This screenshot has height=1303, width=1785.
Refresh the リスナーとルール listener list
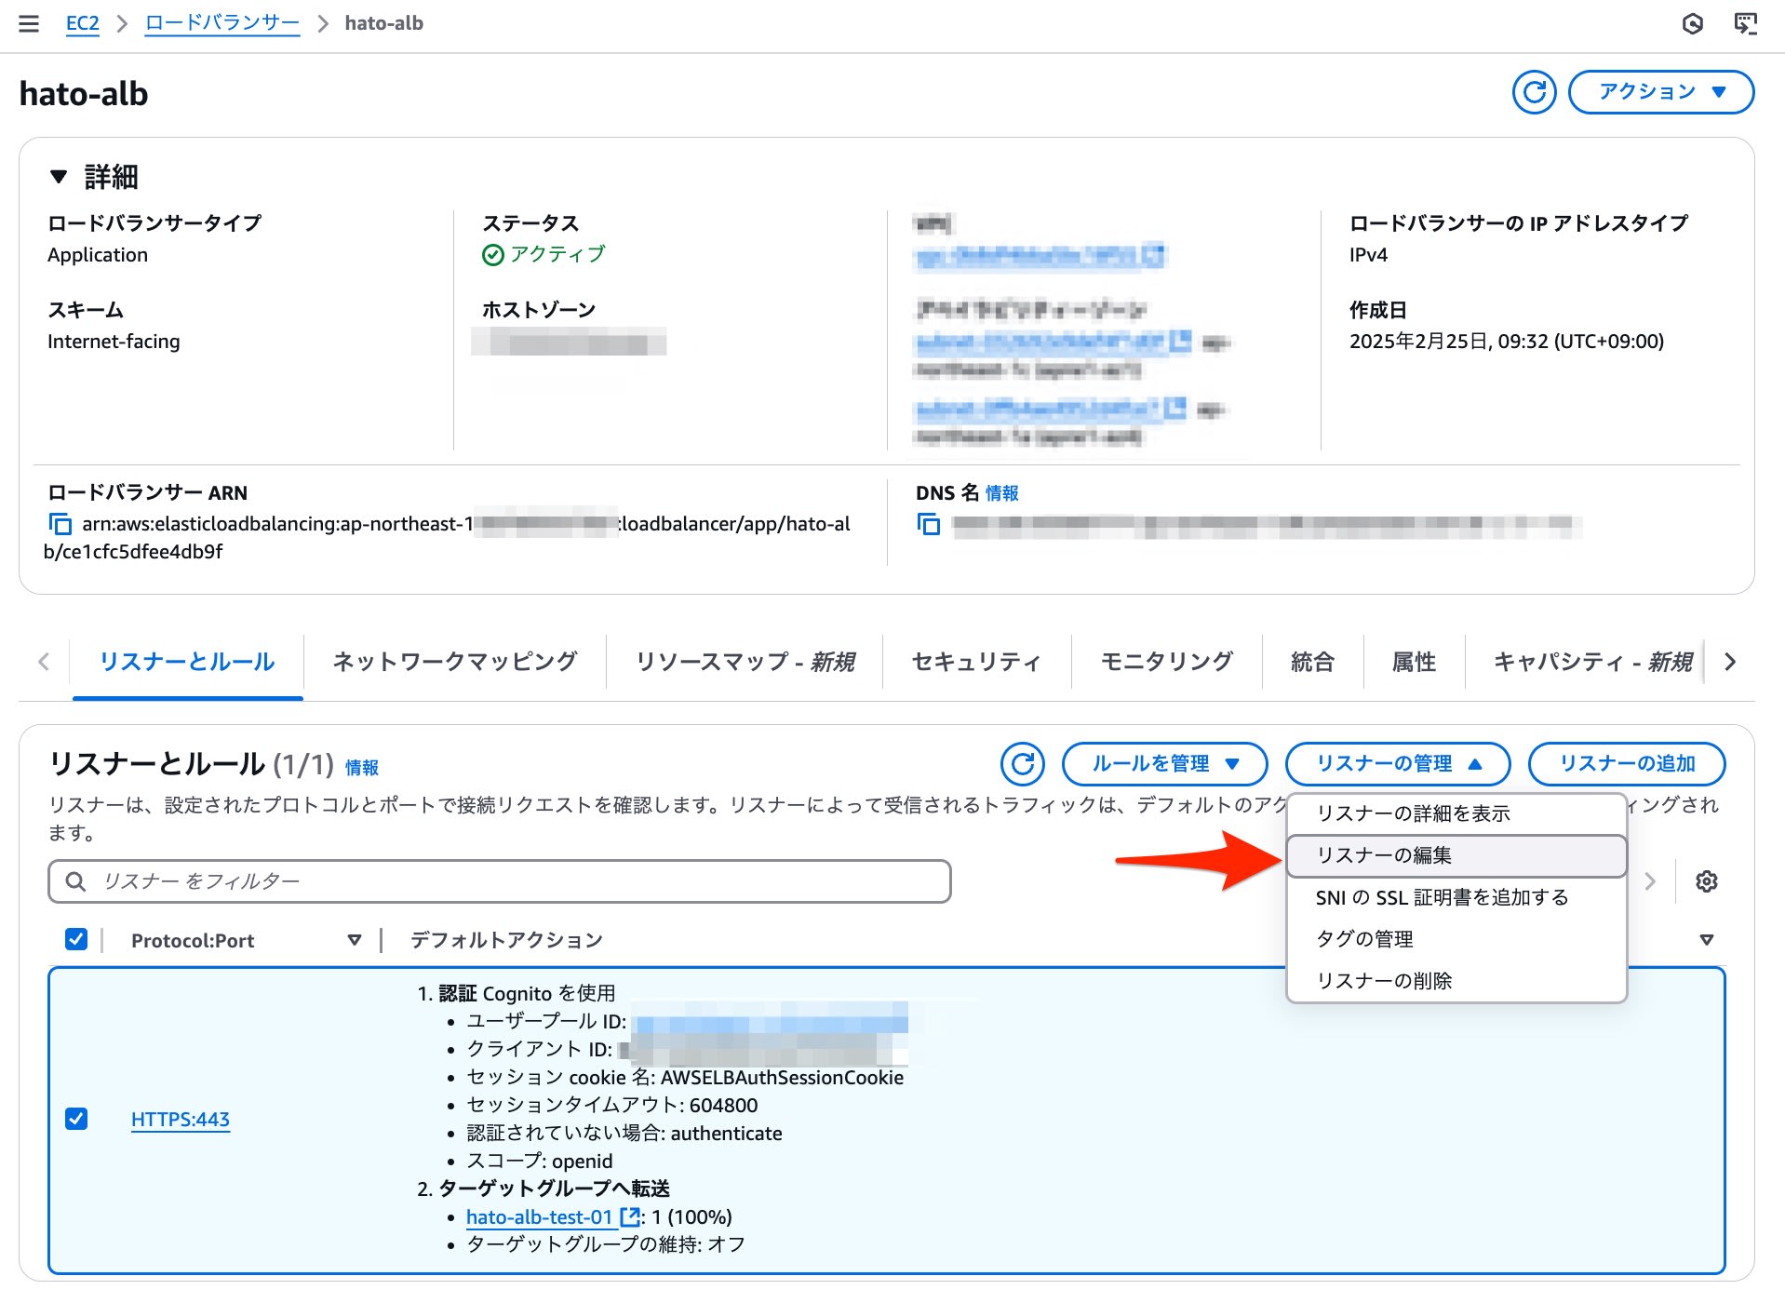[x=1023, y=764]
